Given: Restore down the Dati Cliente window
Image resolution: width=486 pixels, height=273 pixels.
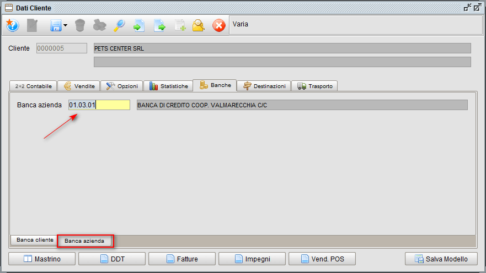Looking at the screenshot, I should (467, 7).
